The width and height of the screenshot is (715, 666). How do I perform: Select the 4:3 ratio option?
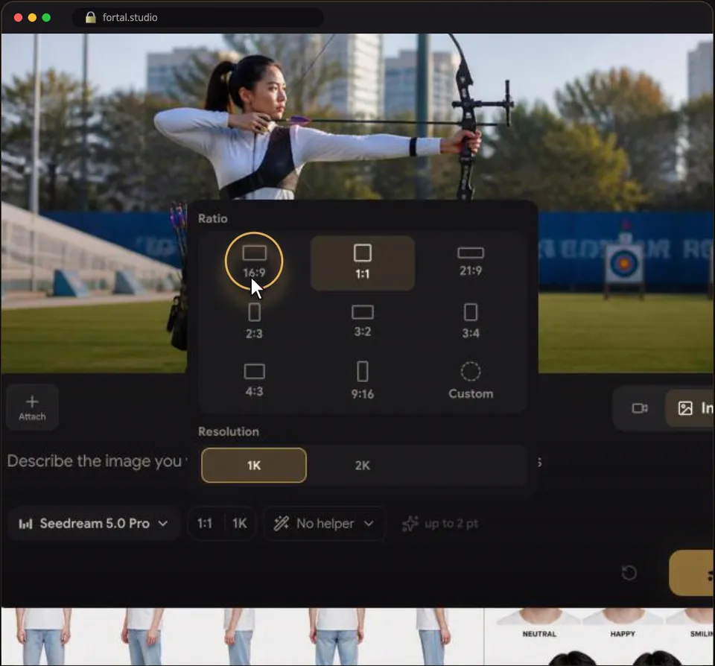(x=254, y=381)
